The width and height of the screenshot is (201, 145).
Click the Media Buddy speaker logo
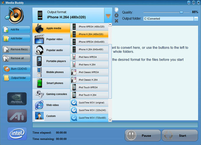click(14, 15)
